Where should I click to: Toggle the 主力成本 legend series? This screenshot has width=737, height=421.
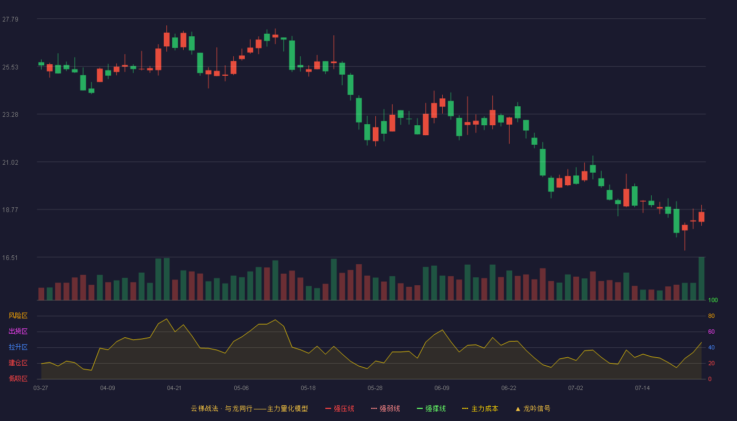click(x=480, y=408)
